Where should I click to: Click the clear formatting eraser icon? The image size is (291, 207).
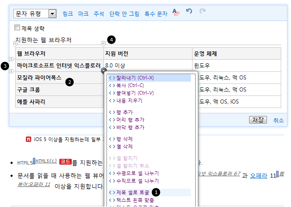tap(176, 12)
